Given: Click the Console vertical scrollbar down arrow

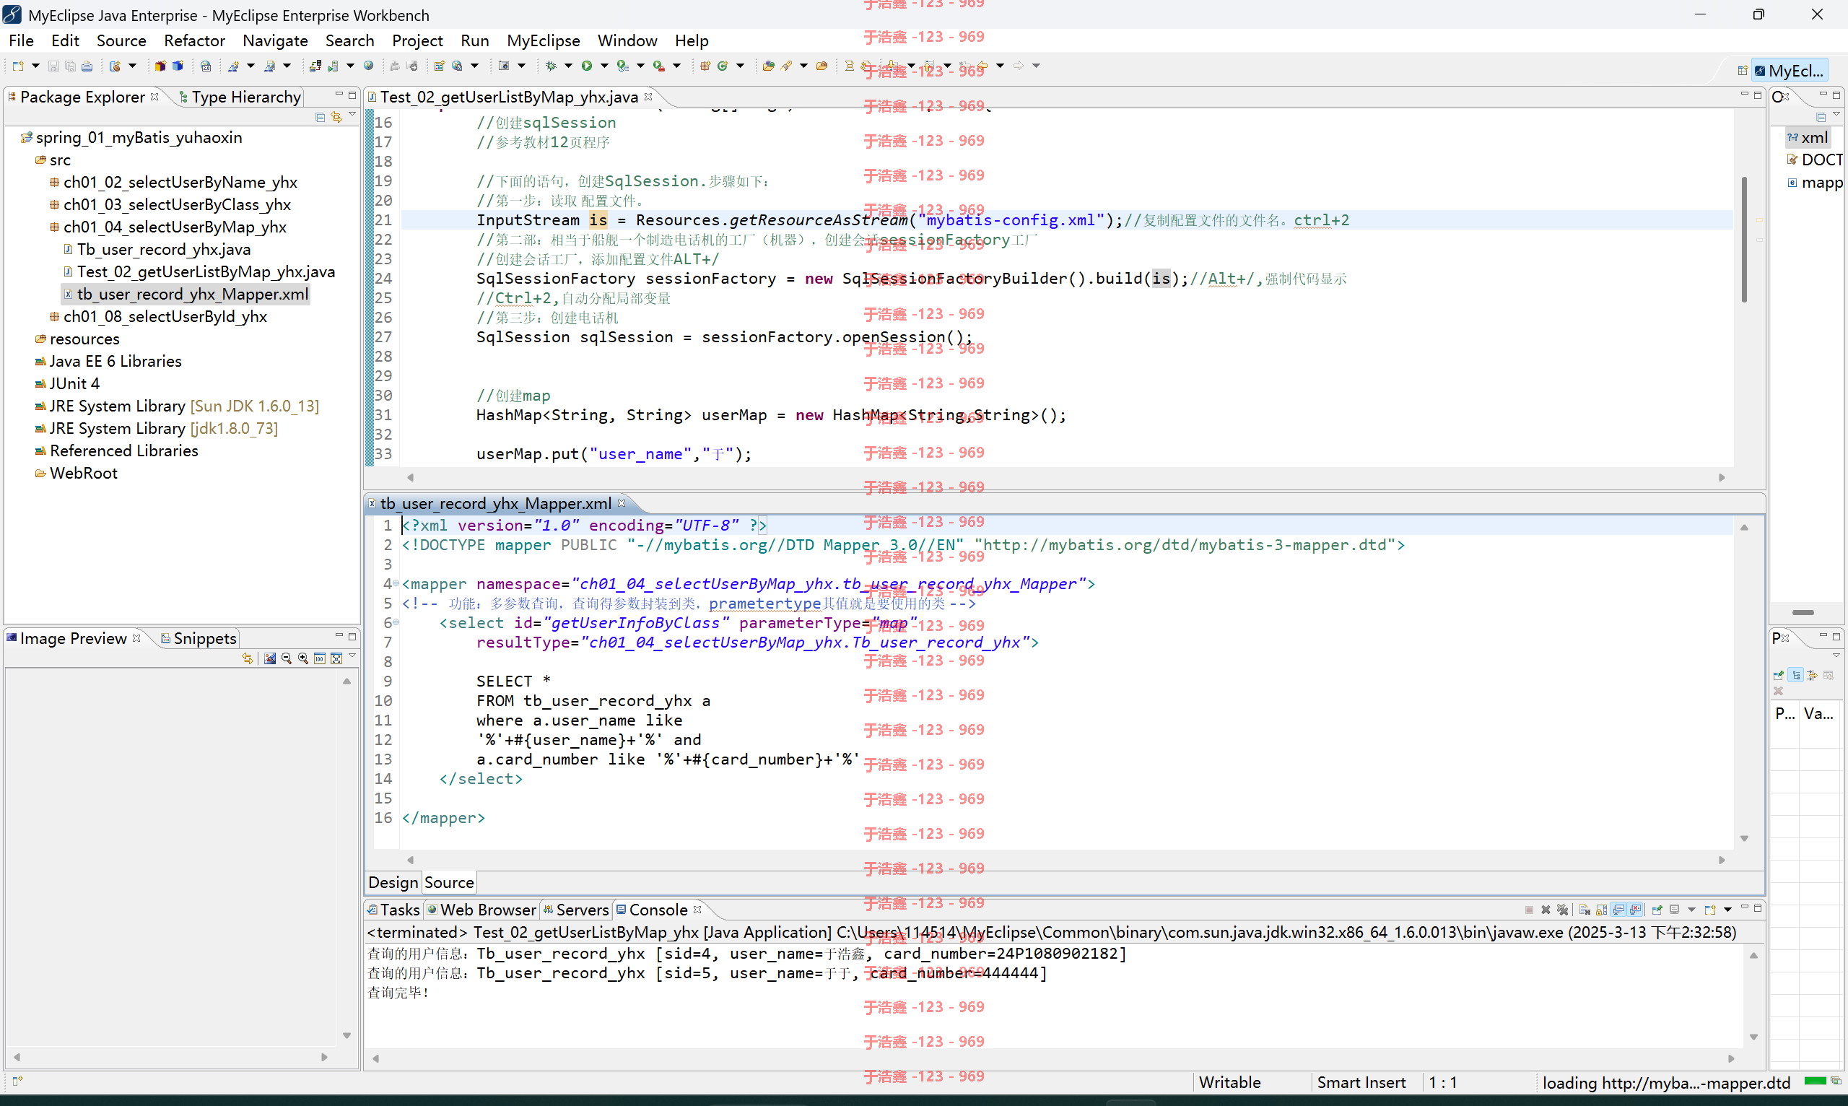Looking at the screenshot, I should pyautogui.click(x=1753, y=1037).
